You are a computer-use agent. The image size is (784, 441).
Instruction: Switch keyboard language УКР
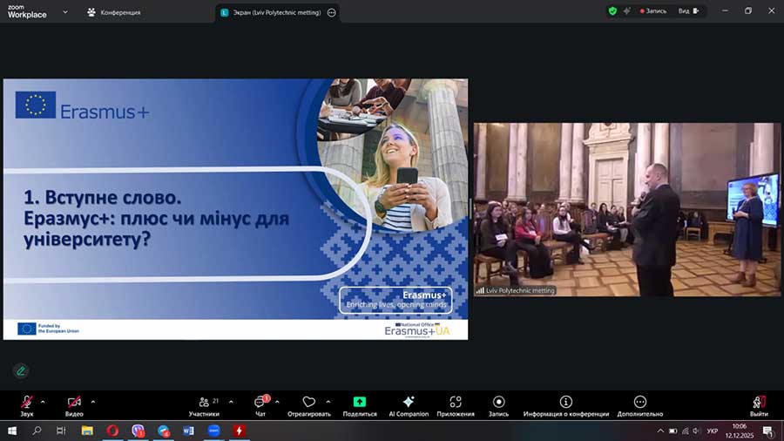(x=713, y=431)
